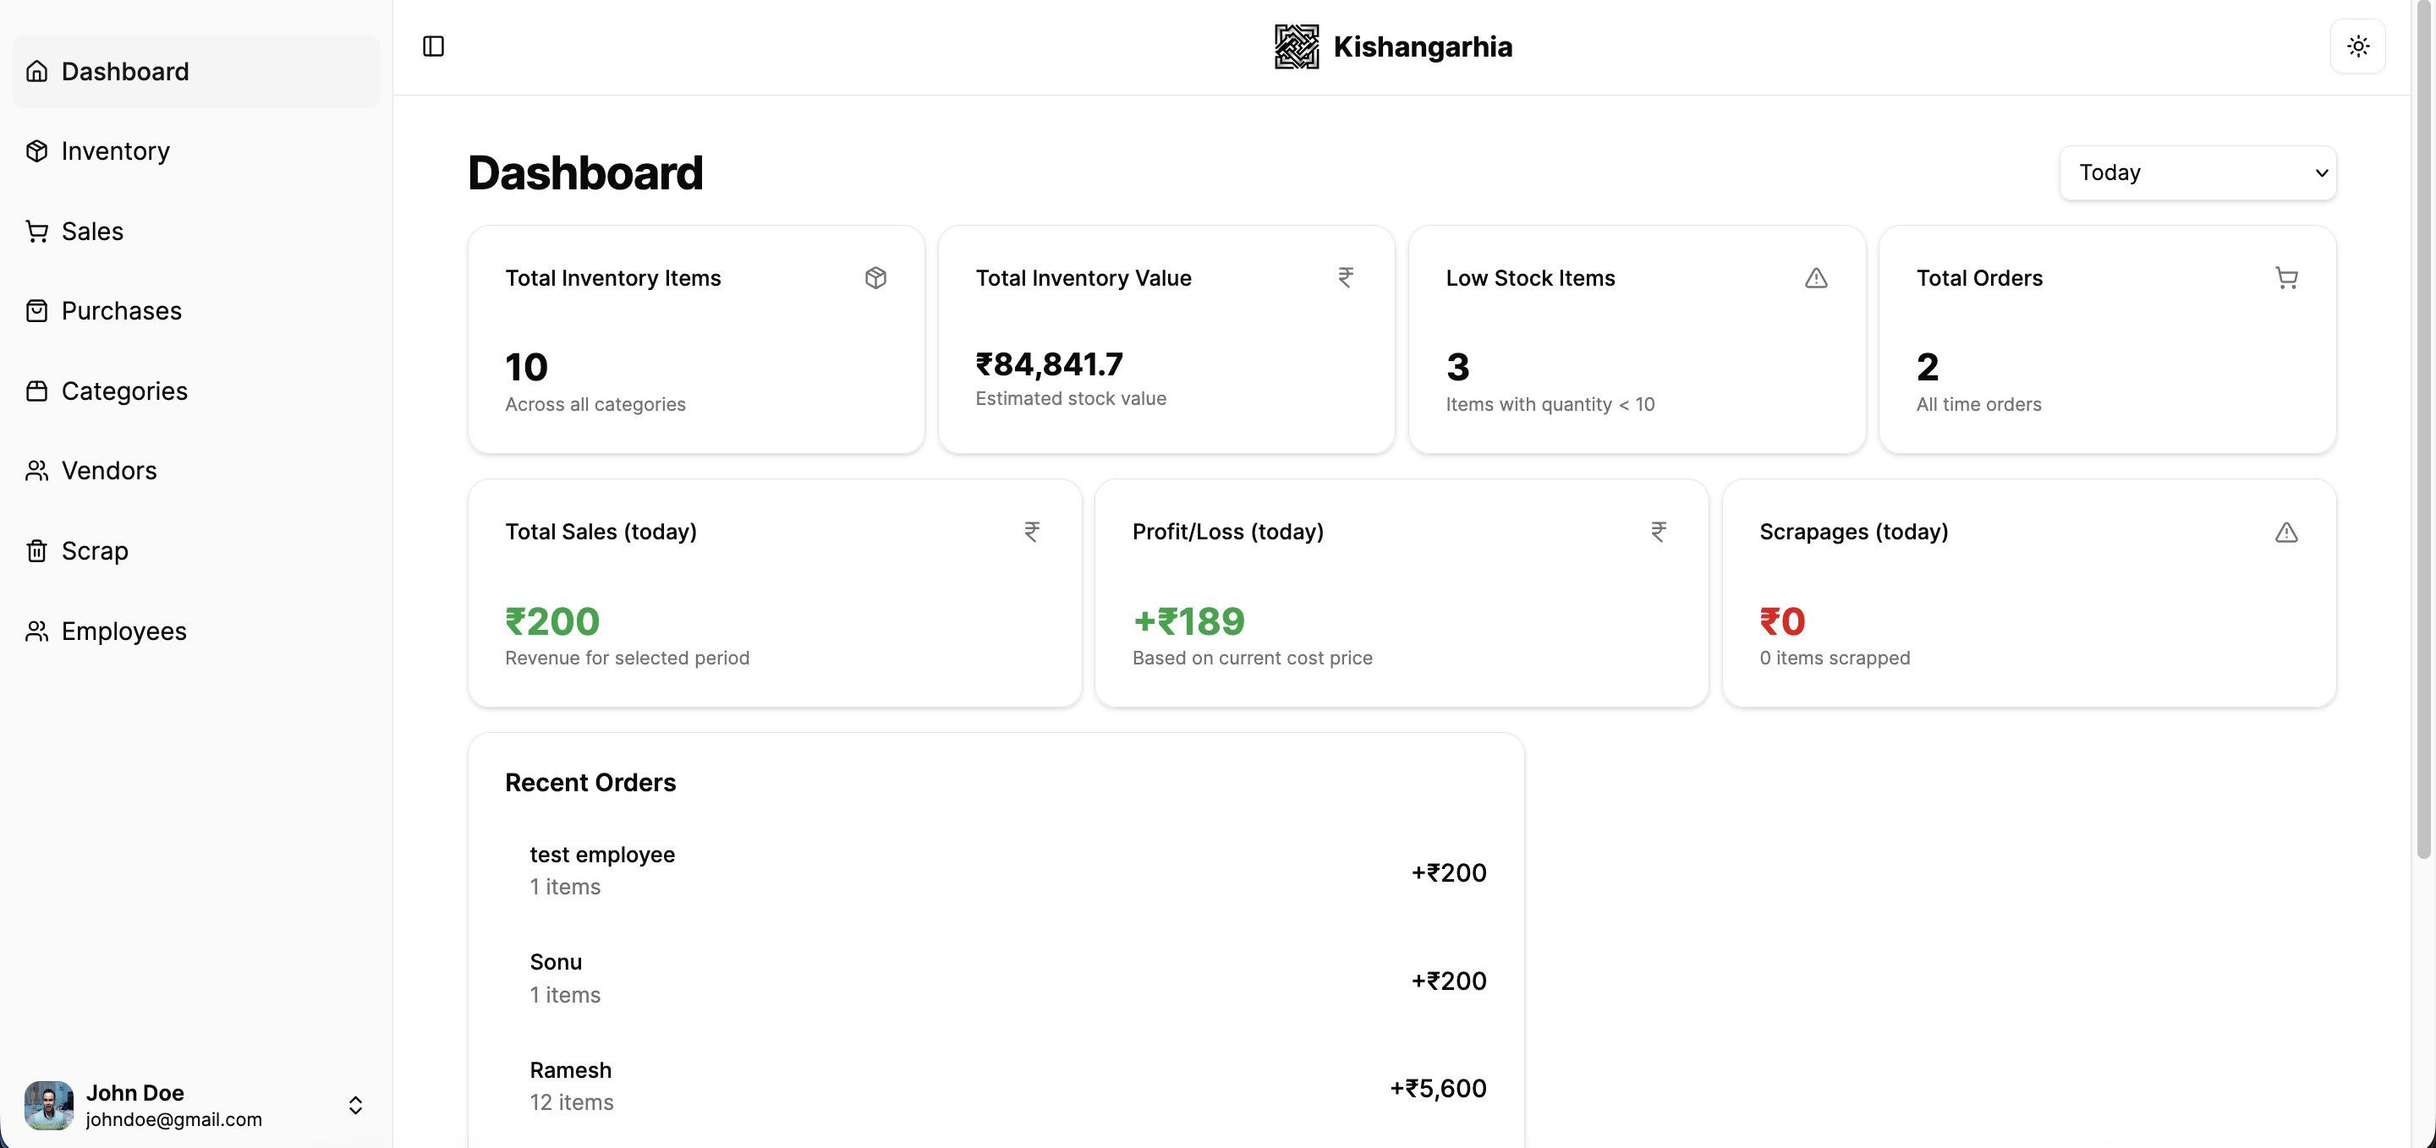Toggle light/dark theme with the sun icon
Image resolution: width=2436 pixels, height=1148 pixels.
[2357, 46]
